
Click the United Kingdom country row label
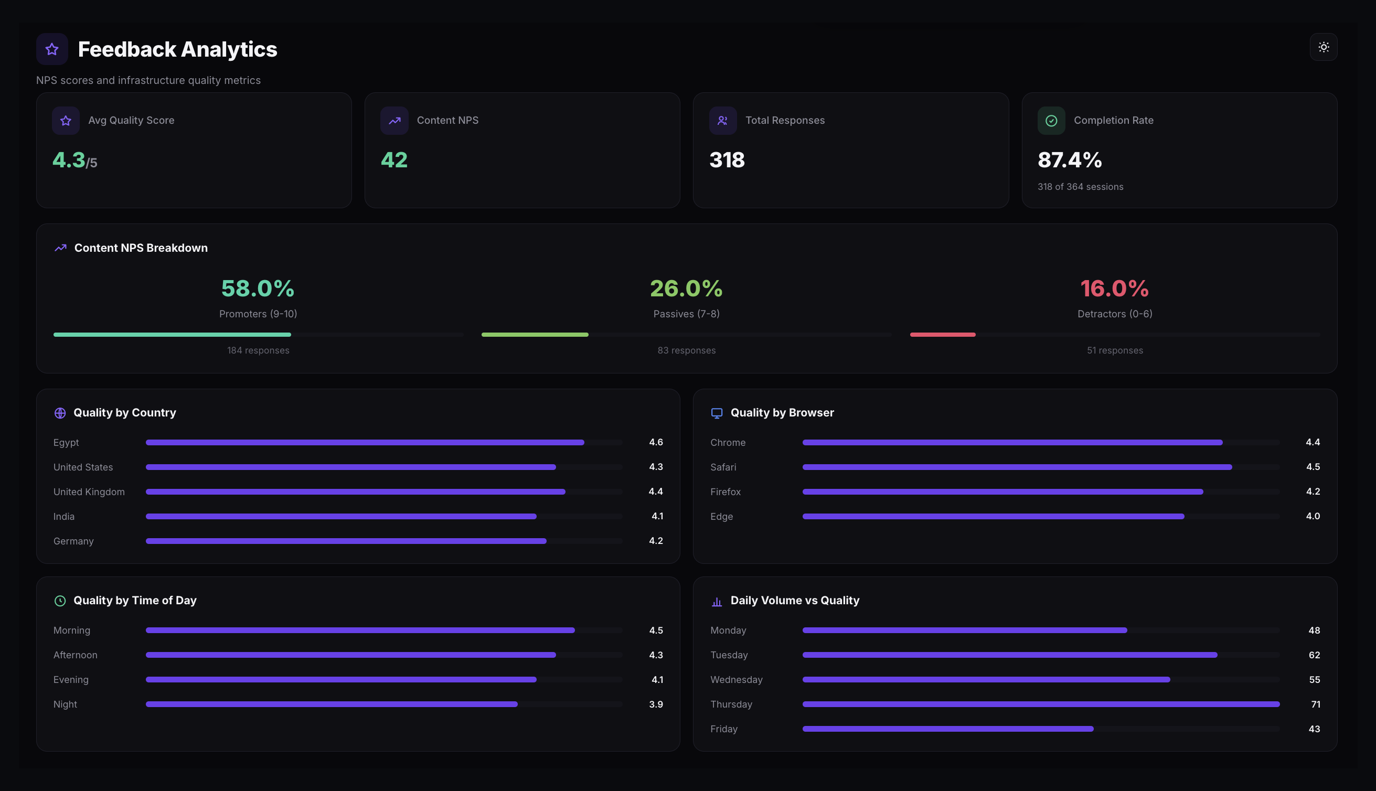(x=89, y=491)
